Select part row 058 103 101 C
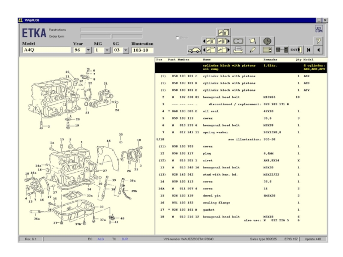 pyautogui.click(x=241, y=76)
